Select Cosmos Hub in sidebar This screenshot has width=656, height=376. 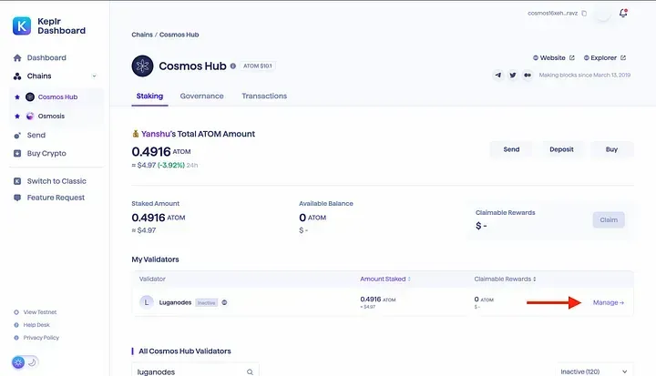[x=57, y=97]
